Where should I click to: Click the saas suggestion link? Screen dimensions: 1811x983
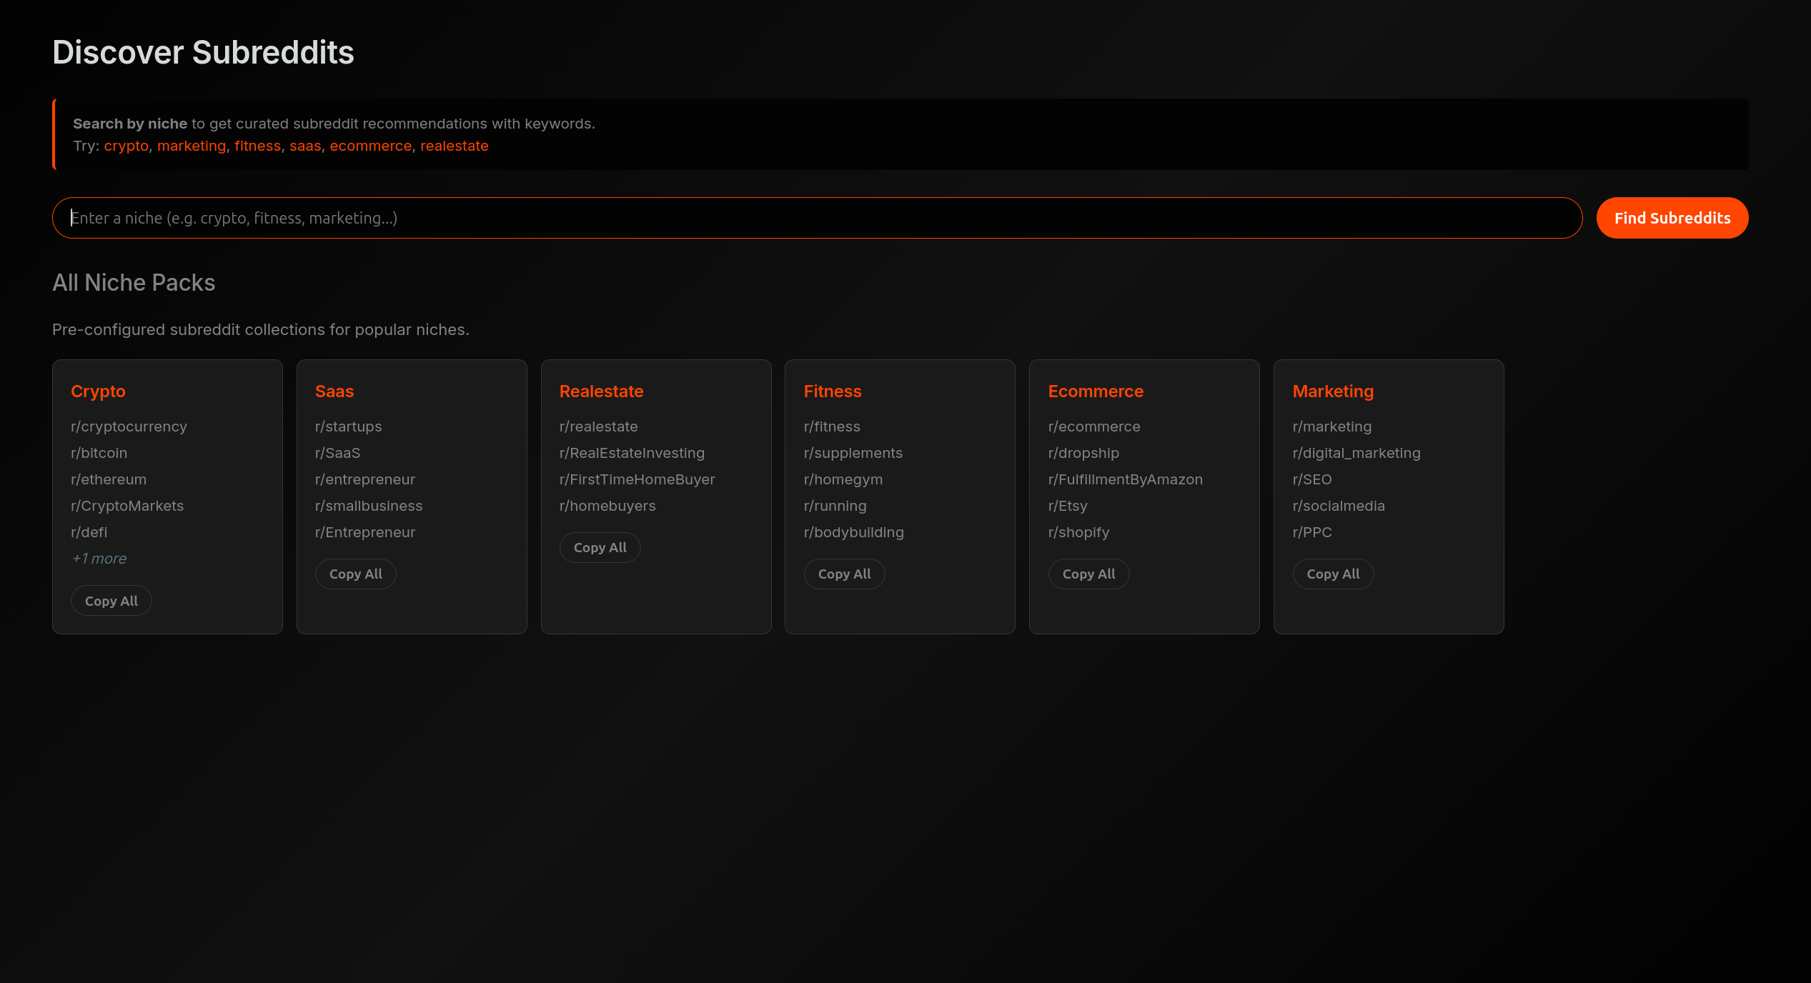tap(305, 146)
